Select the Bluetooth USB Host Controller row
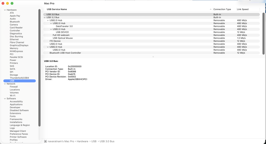 (151, 53)
